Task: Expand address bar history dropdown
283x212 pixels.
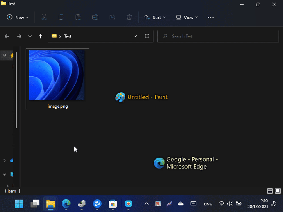Action: pyautogui.click(x=135, y=36)
